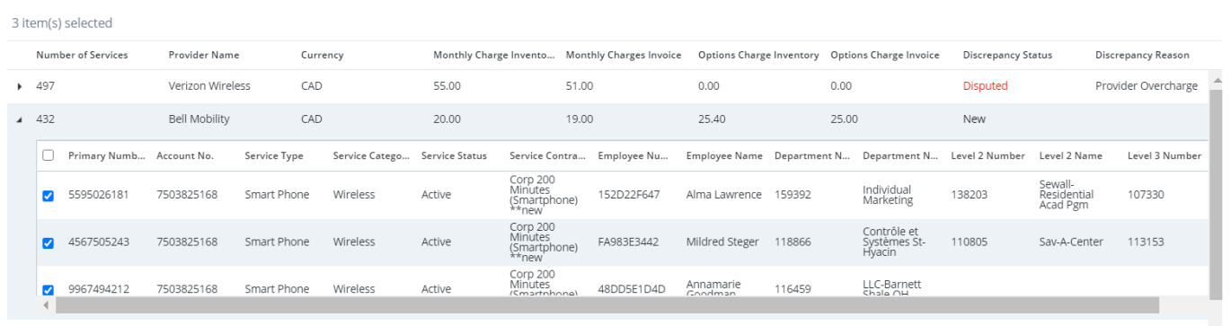Click the horizontal scrollbar thumb
The width and height of the screenshot is (1231, 326).
(x=607, y=305)
